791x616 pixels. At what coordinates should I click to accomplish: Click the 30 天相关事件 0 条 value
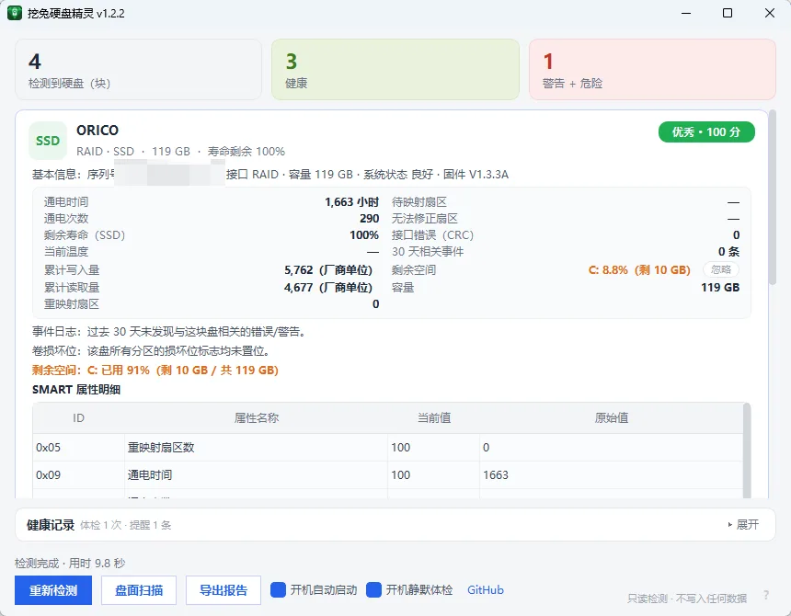[x=728, y=252]
